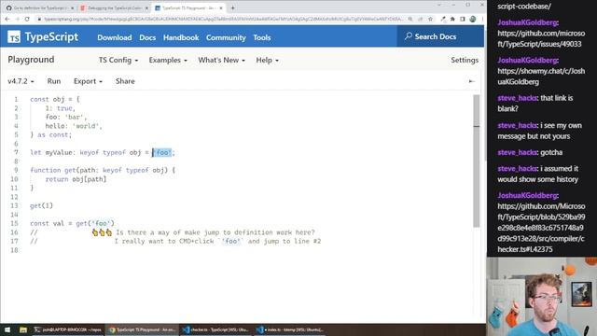Open showmy.chat link in chat
This screenshot has width=597, height=336.
(x=541, y=77)
